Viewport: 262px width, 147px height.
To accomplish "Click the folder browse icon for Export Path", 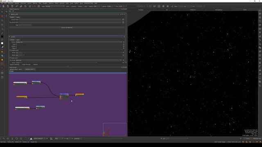I will point(123,20).
